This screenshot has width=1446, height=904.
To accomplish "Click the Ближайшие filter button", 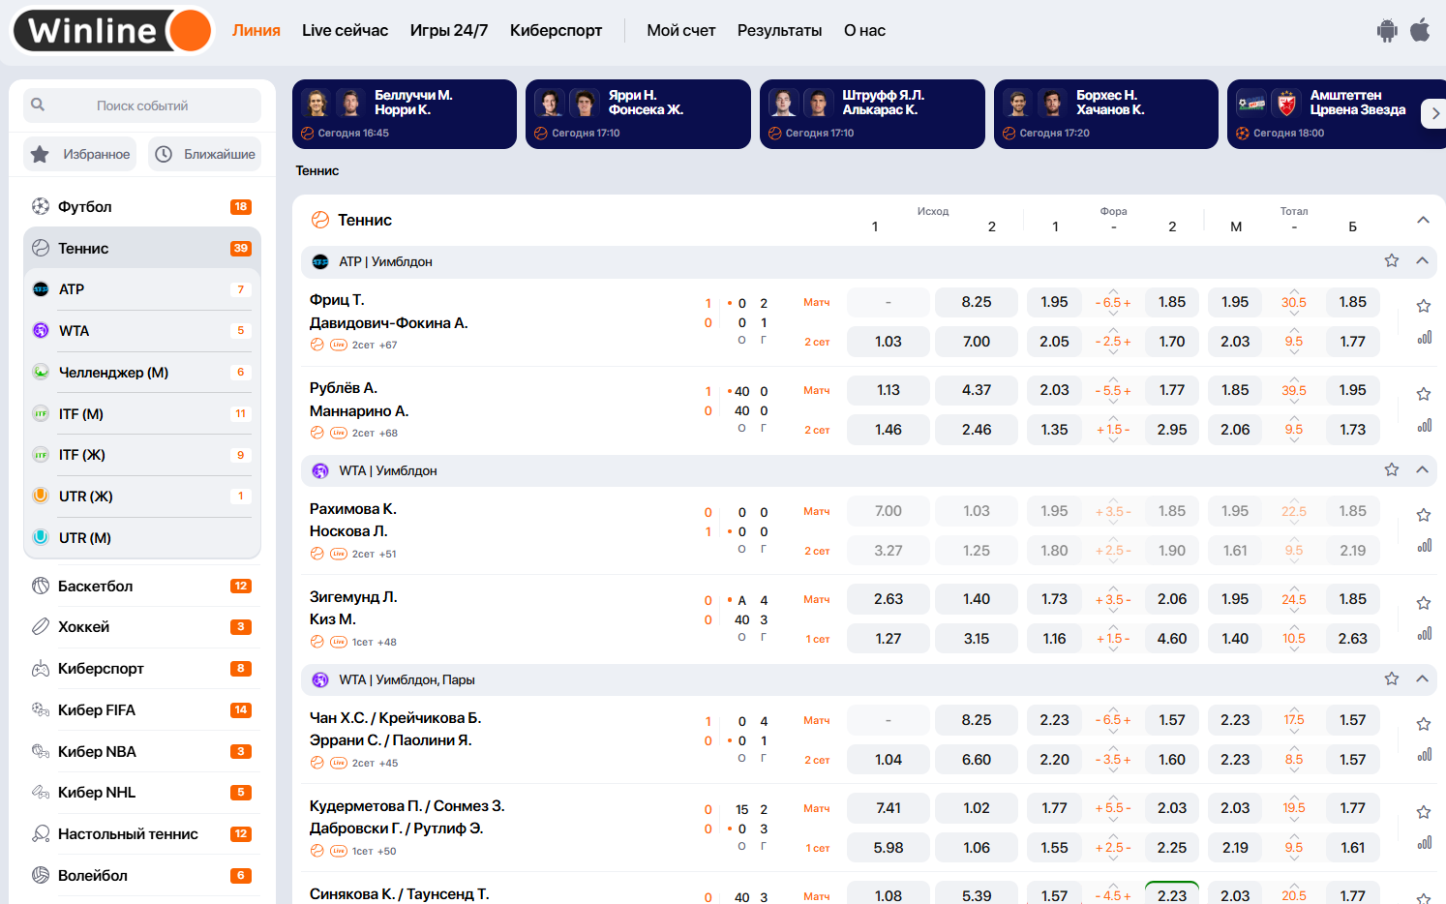I will point(205,154).
